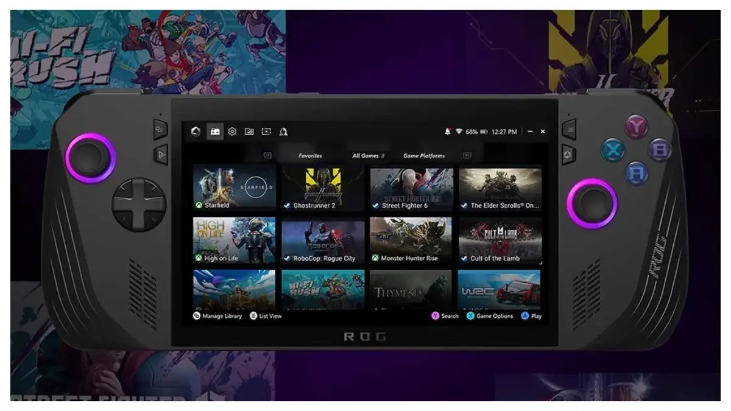Open the Armoury Crate home icon
The height and width of the screenshot is (411, 731).
(196, 132)
